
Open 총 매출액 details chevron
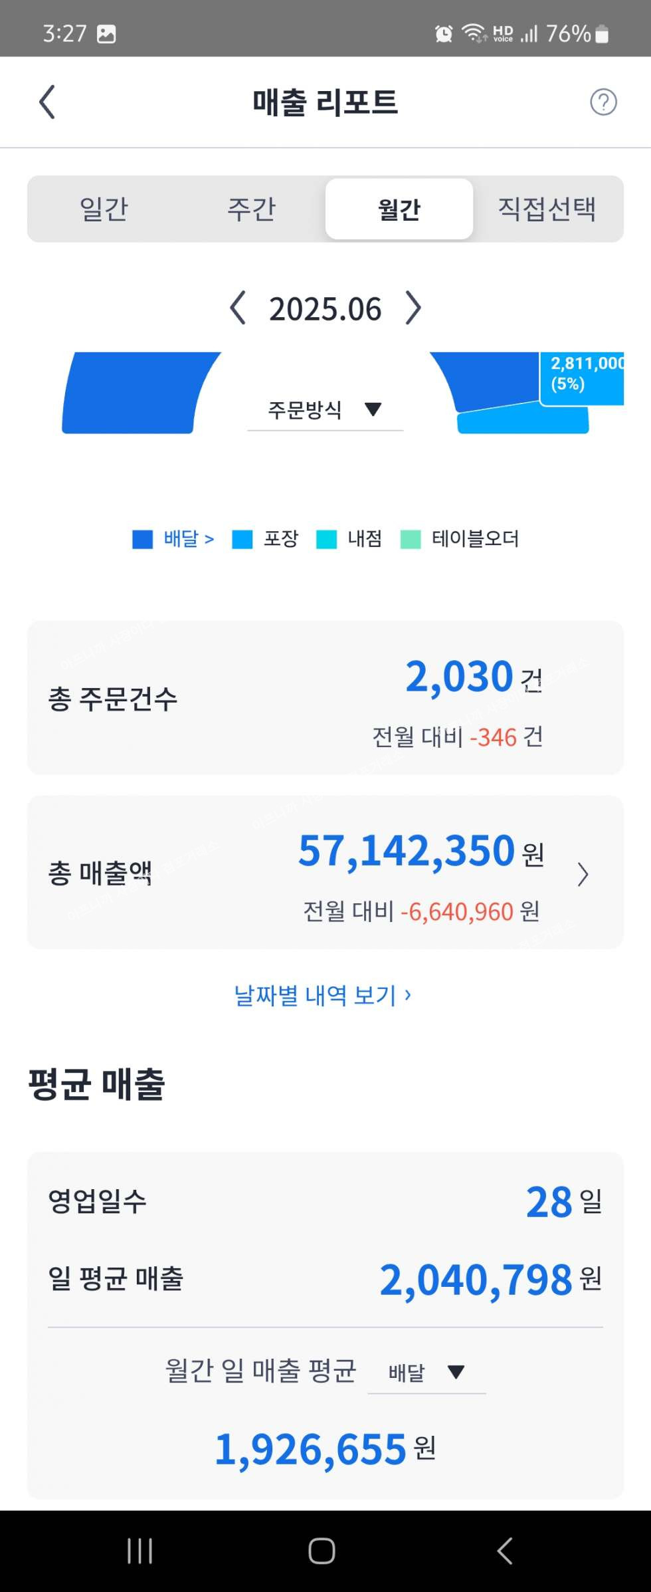tap(583, 874)
